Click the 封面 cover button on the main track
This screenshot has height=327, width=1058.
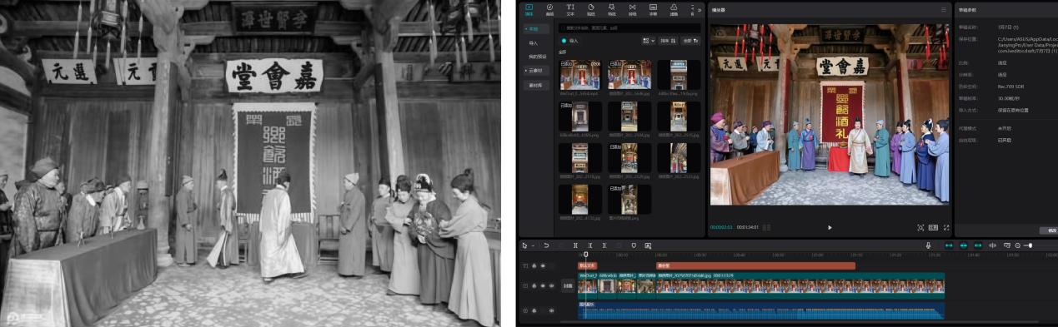(567, 286)
